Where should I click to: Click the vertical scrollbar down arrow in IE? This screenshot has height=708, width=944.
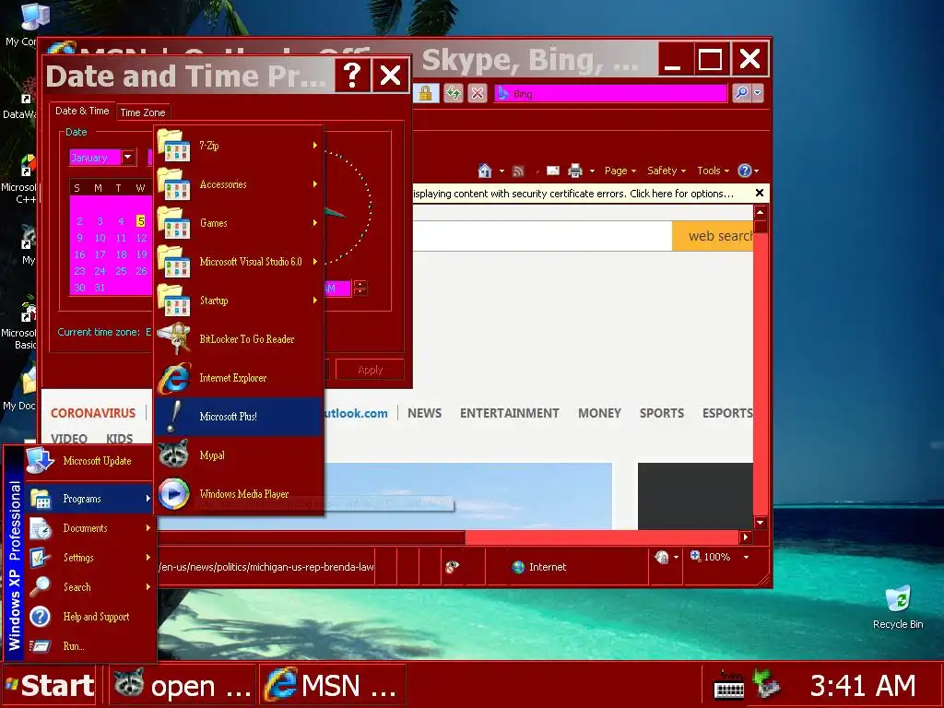click(760, 523)
